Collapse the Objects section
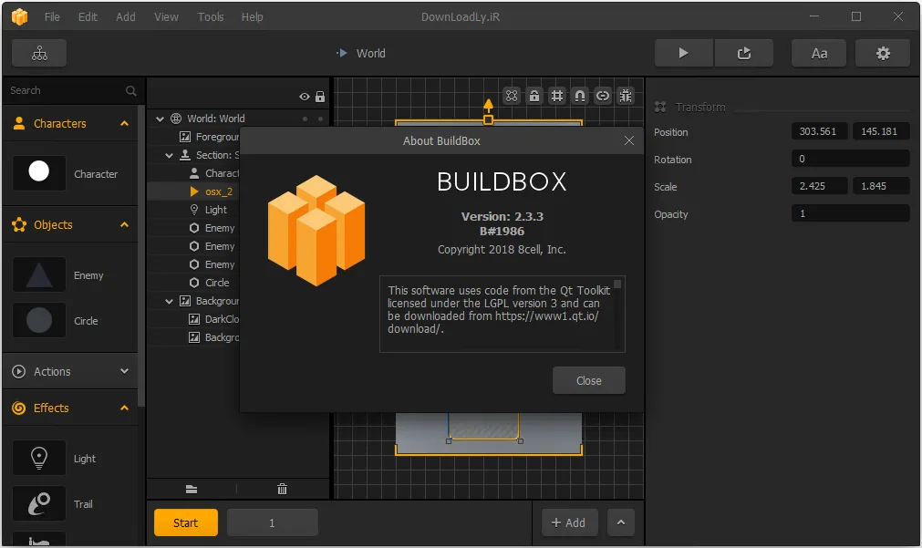The height and width of the screenshot is (548, 922). 124,224
